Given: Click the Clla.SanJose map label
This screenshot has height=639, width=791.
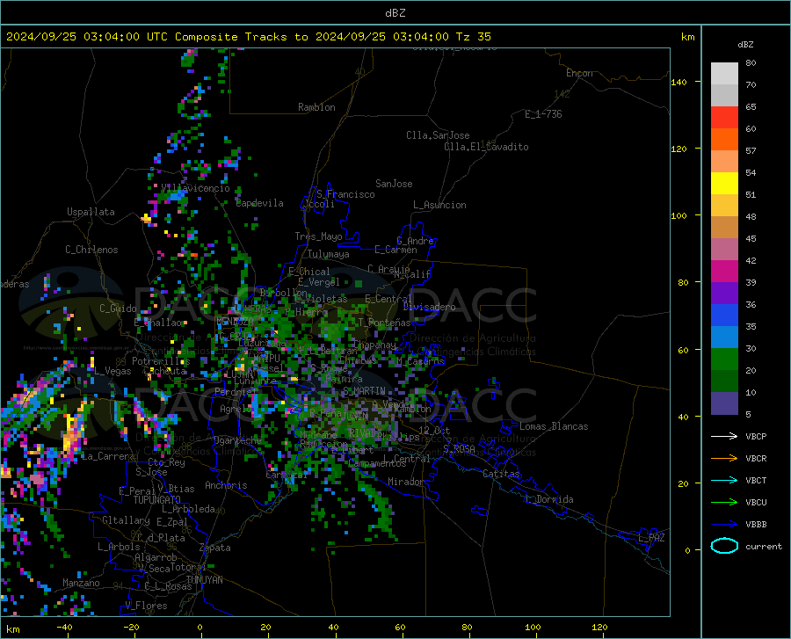Looking at the screenshot, I should click(438, 135).
